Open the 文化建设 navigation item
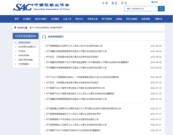Screen dimensions: 173x135 (x=27, y=19)
